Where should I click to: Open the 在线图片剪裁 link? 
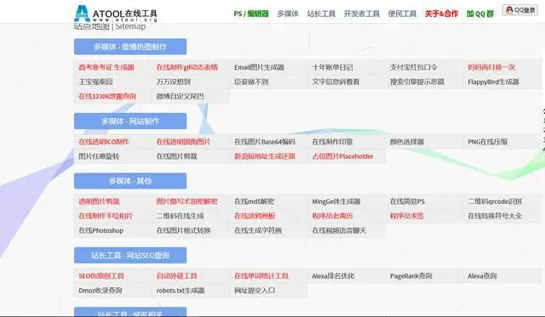(x=176, y=156)
